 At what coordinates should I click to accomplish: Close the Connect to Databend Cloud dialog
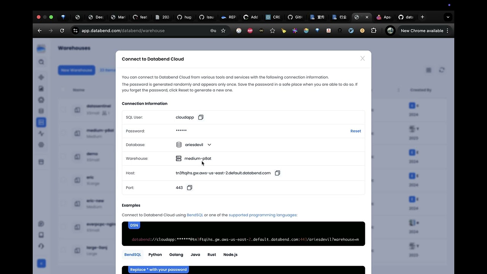[x=363, y=58]
